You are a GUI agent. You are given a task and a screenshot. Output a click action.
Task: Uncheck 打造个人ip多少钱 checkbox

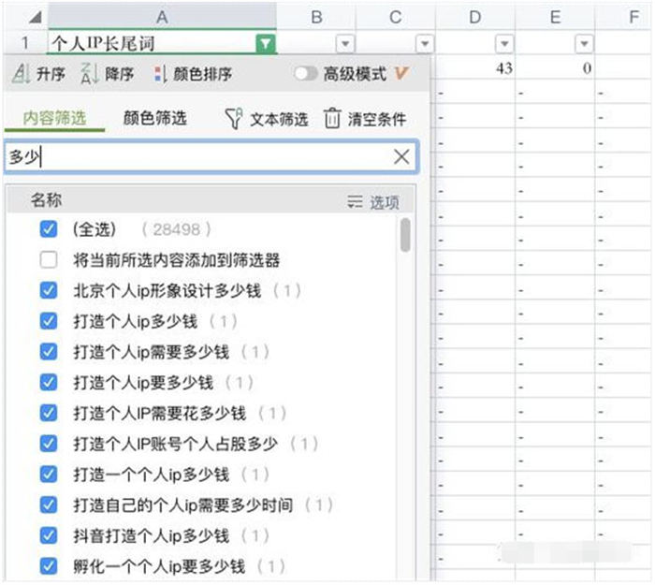(x=49, y=321)
